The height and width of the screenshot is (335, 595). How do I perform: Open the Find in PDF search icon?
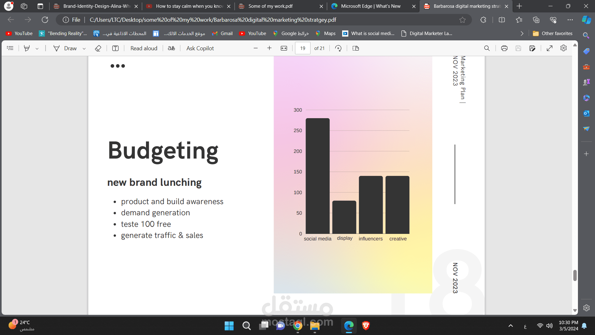[487, 48]
